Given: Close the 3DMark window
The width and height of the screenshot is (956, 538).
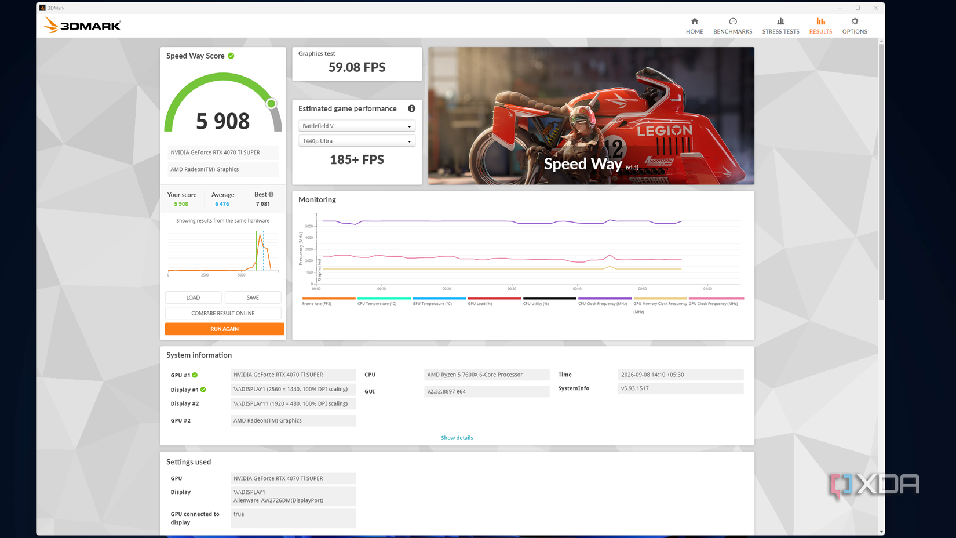Looking at the screenshot, I should (x=876, y=8).
